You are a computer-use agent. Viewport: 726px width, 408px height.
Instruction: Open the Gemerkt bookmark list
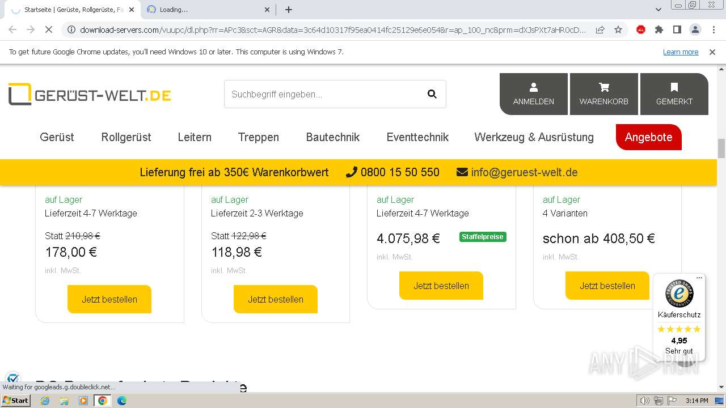[674, 94]
